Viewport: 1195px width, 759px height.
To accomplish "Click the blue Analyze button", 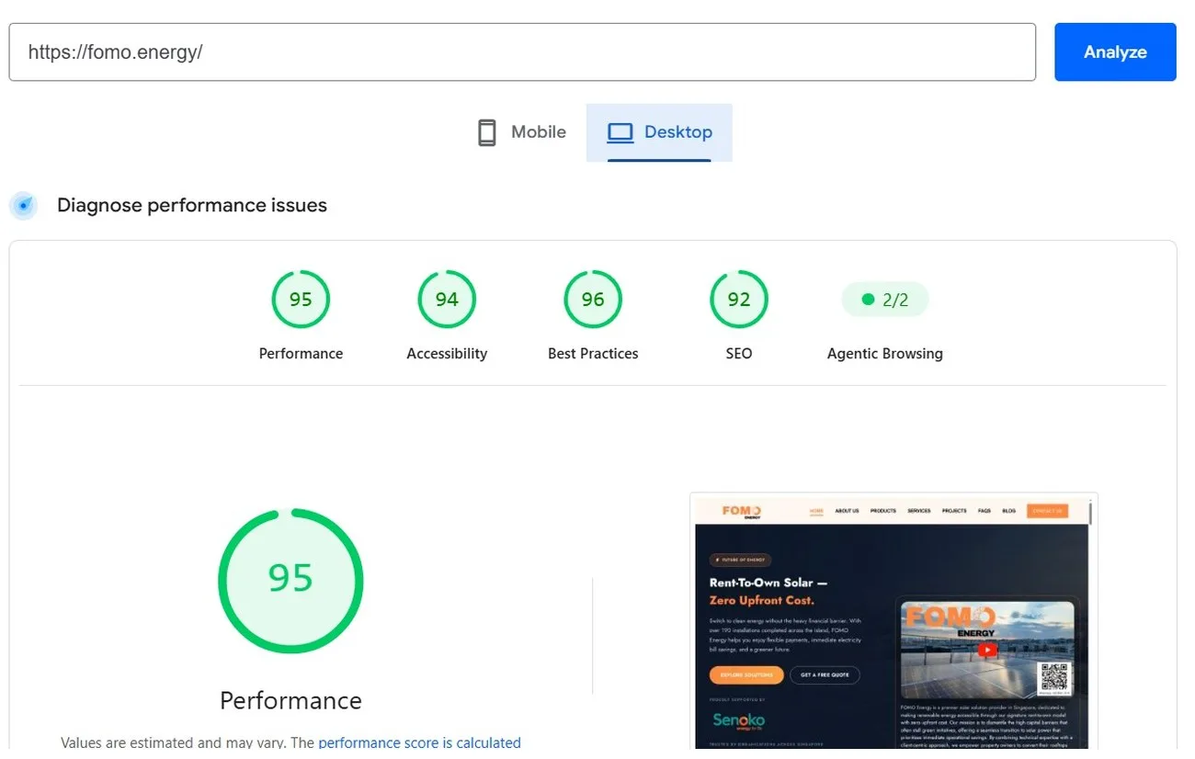I will (x=1115, y=52).
